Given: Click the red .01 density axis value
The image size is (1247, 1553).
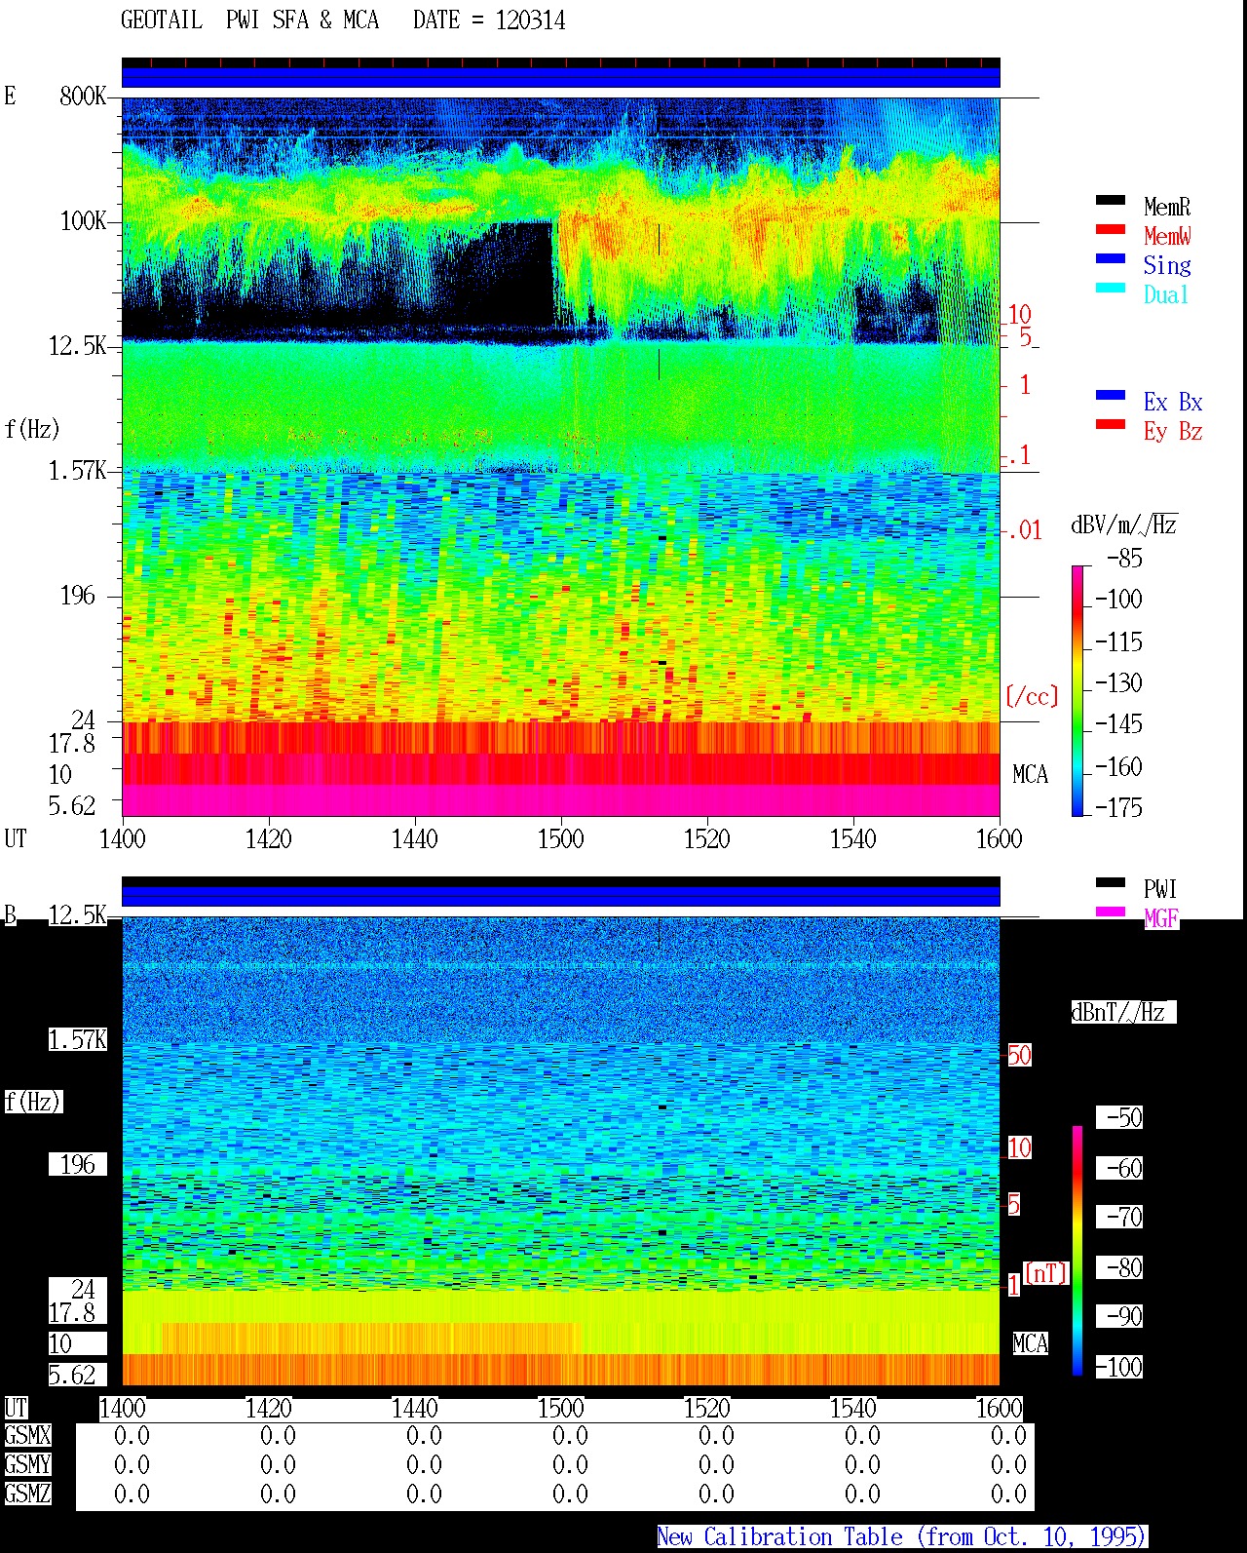Looking at the screenshot, I should (x=1025, y=530).
